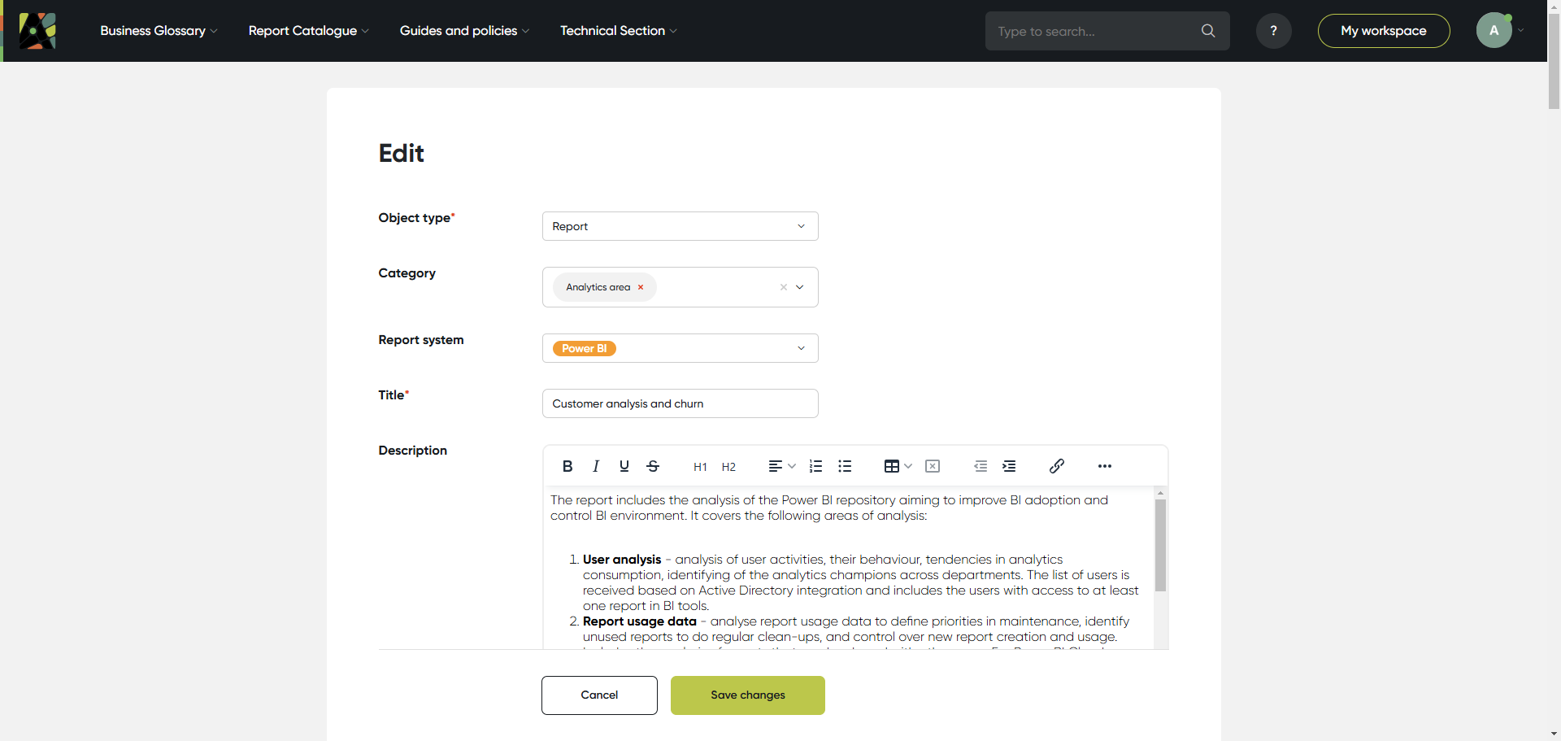Open the text alignment dropdown
Viewport: 1561px width, 741px height.
pyautogui.click(x=782, y=466)
